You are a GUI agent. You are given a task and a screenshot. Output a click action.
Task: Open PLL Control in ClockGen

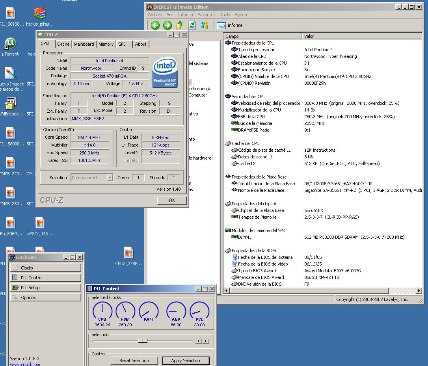coord(46,278)
